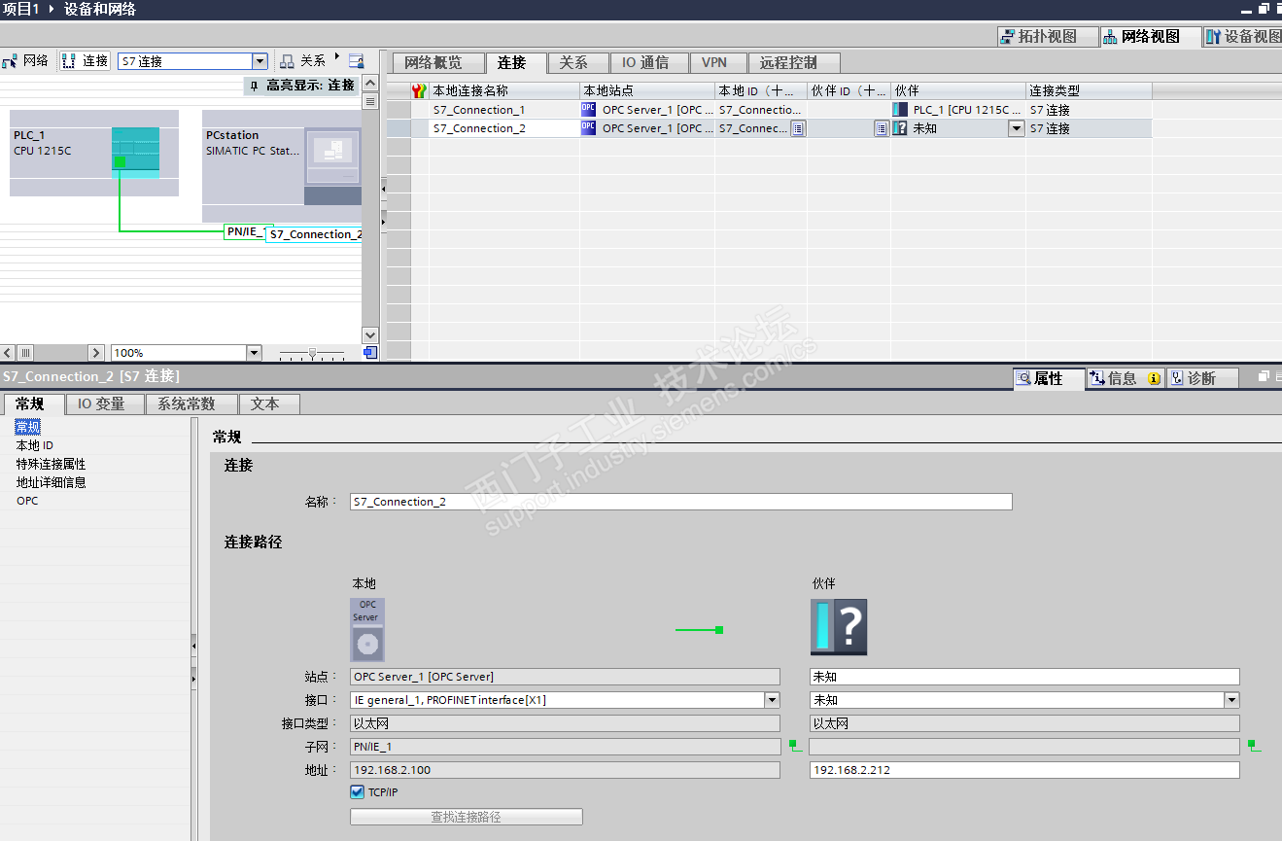Click the large unknown partner icon under 伙伴
Viewport: 1282px width, 841px height.
click(x=839, y=627)
